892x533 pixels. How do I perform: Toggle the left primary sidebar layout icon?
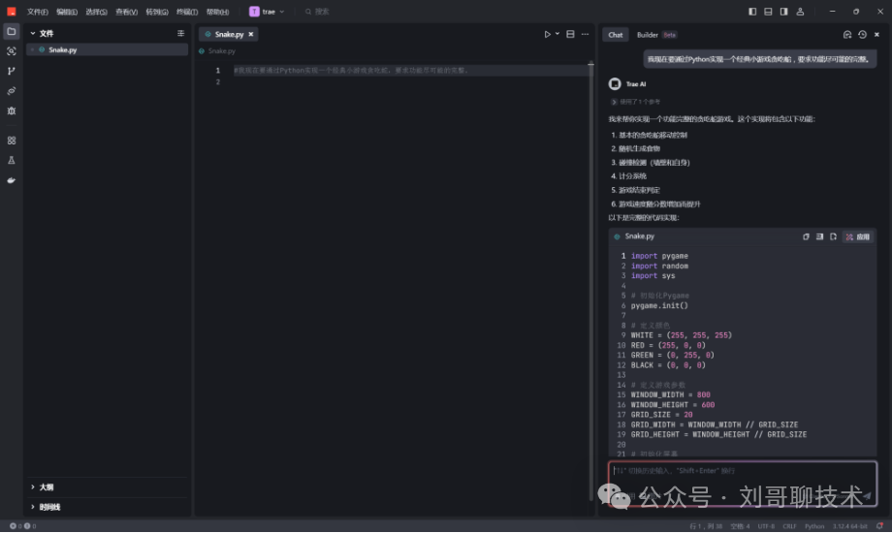pyautogui.click(x=752, y=12)
